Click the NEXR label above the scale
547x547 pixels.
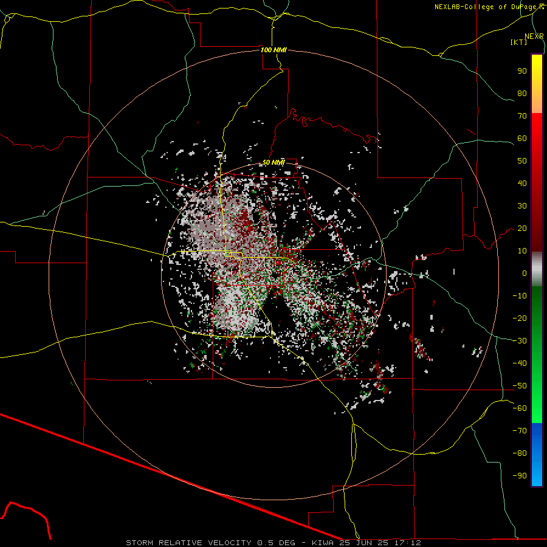(534, 36)
